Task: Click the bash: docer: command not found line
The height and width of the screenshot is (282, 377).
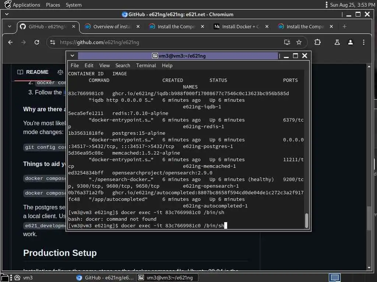Action: [112, 219]
